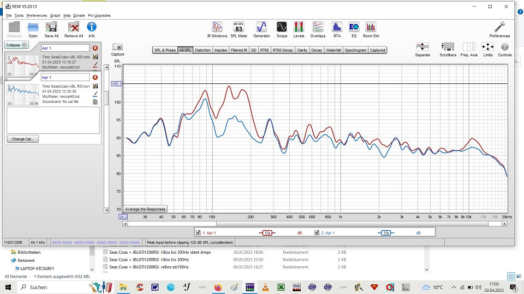Switch to the Clarity tab
Viewport: 524px width, 294px height.
coord(302,50)
